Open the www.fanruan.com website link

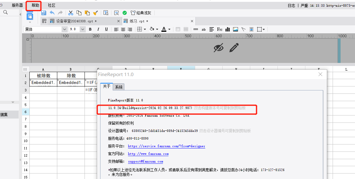[148, 154]
